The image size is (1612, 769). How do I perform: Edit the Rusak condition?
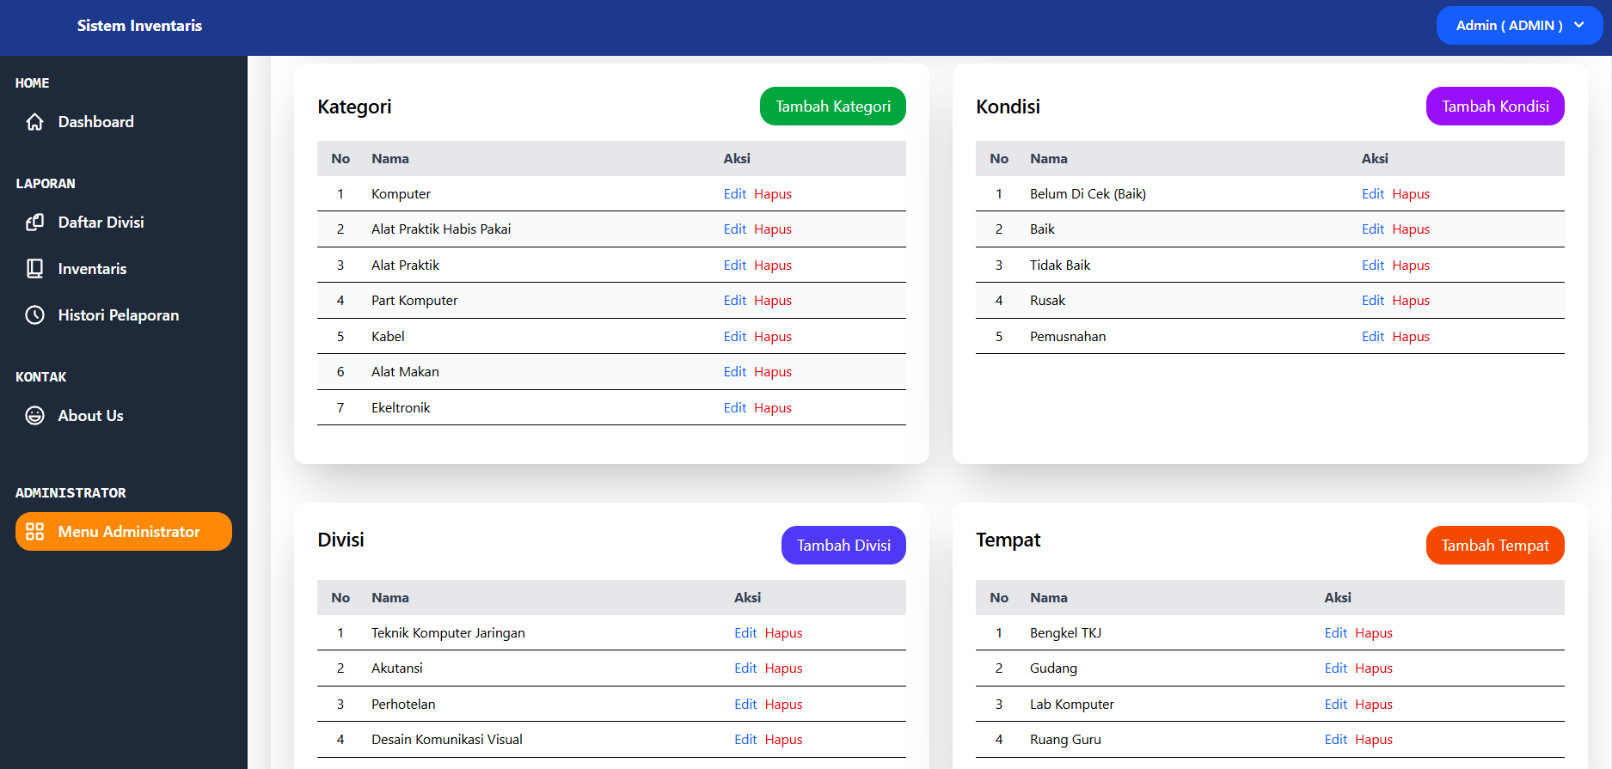point(1373,301)
